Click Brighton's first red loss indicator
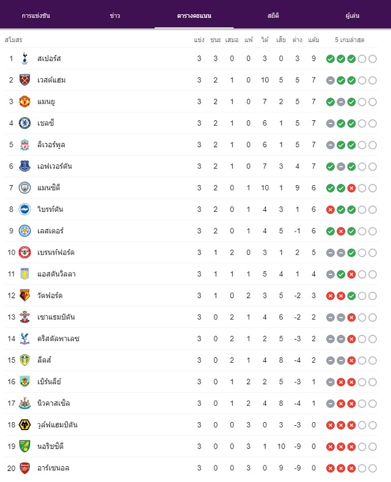The height and width of the screenshot is (482, 391). pos(331,210)
